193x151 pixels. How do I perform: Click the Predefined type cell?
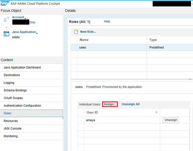[170, 47]
